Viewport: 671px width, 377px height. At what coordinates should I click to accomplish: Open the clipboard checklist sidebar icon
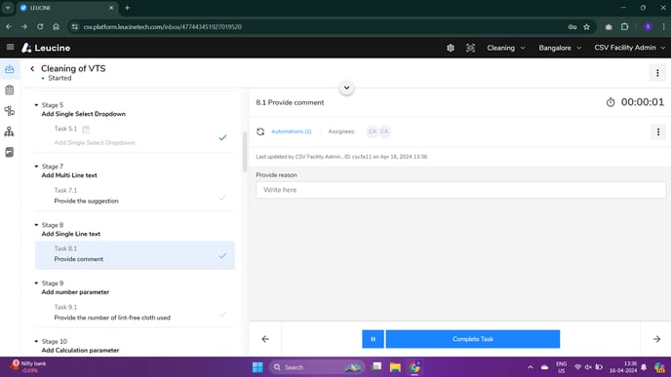click(10, 91)
